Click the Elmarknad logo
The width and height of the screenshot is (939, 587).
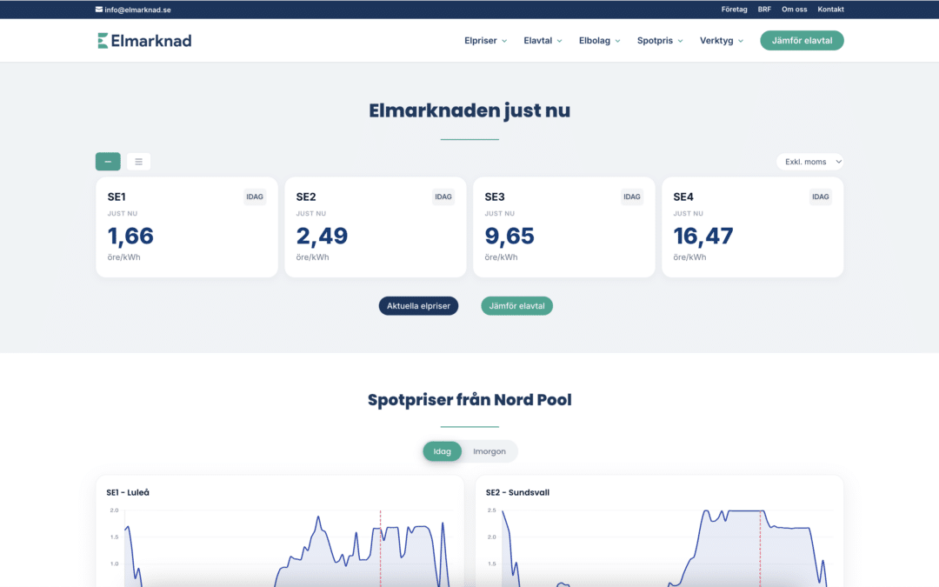143,40
